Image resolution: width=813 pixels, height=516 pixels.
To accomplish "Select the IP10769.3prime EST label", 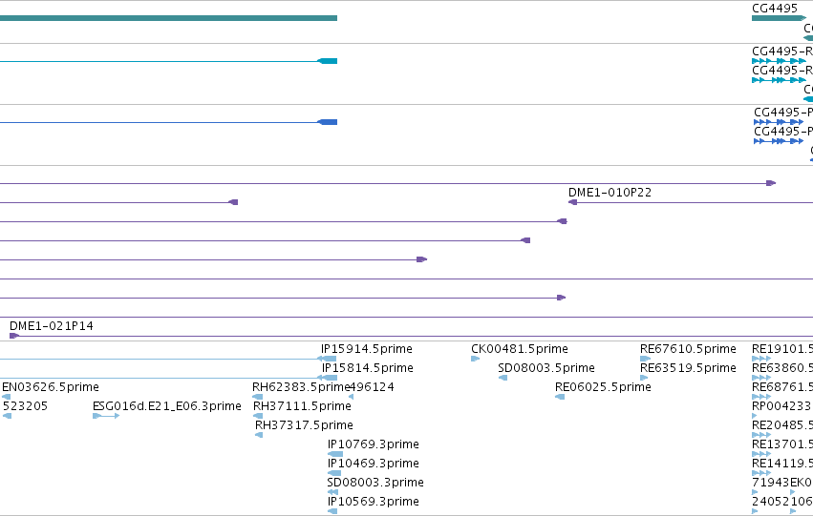I will click(374, 444).
